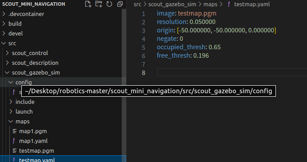Click the 'image' key on line 1
This screenshot has width=307, height=162.
point(166,13)
